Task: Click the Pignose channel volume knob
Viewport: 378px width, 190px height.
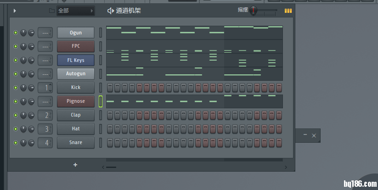Action: (31, 101)
